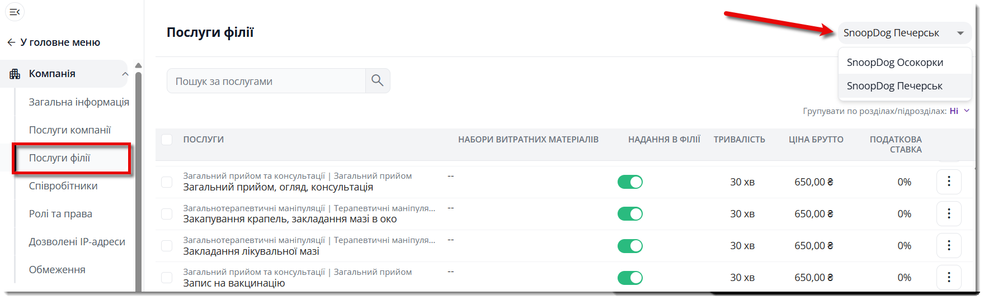Open three-dot menu for Загальний прийом, огляд, консультація
The image size is (984, 300).
(949, 182)
